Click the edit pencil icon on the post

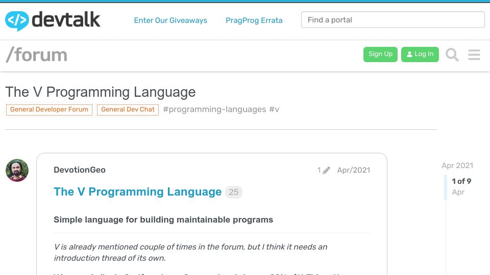pos(326,170)
